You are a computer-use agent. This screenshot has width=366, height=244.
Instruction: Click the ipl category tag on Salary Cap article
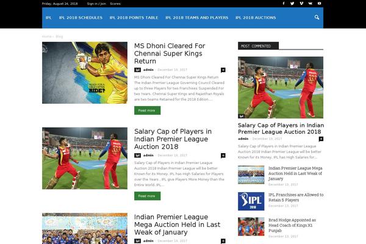pyautogui.click(x=137, y=156)
